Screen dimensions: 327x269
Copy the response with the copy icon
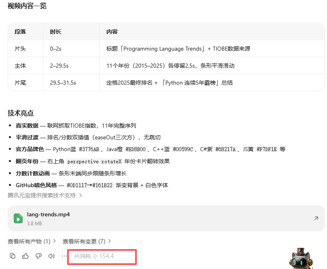point(13,256)
